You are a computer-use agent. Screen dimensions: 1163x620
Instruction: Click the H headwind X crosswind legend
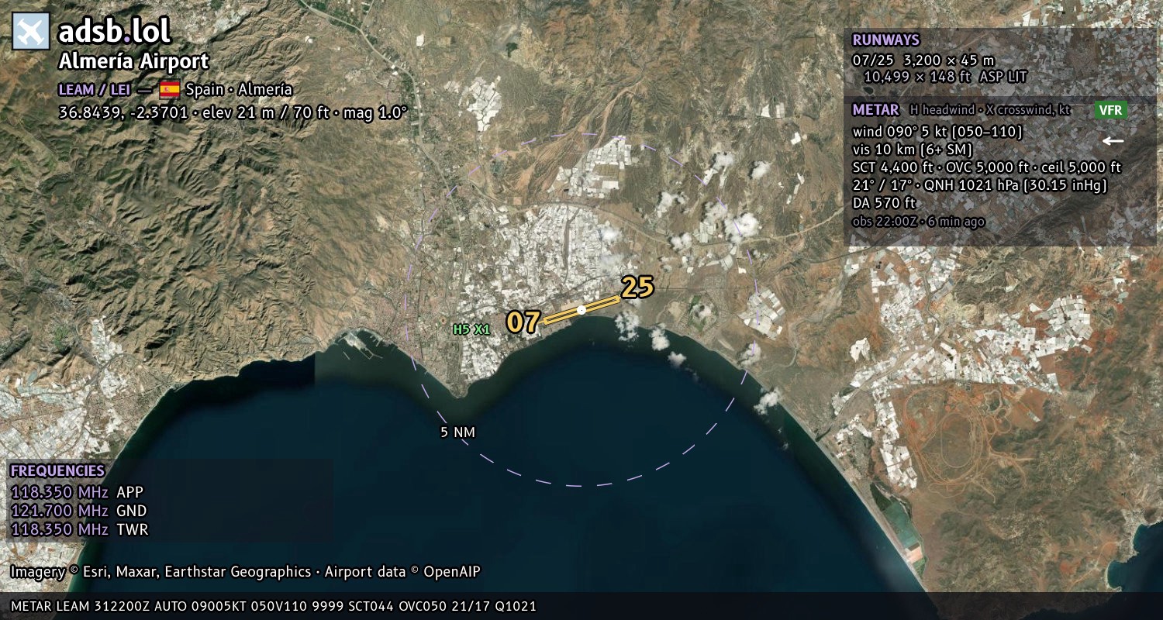(990, 110)
